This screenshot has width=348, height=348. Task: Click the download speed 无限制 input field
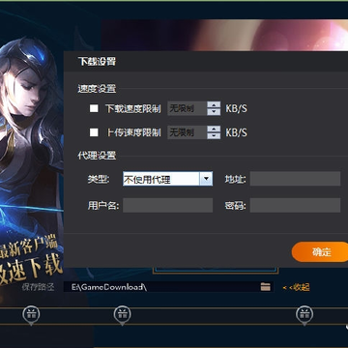click(x=188, y=108)
